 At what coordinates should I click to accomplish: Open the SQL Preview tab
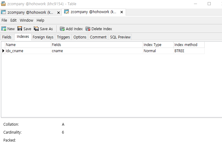coord(120,37)
